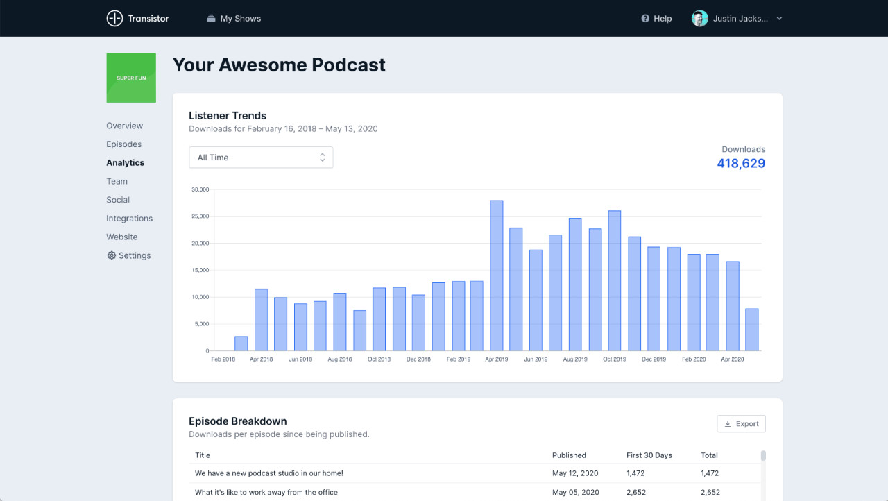
Task: Click the tallest bar around April 2019
Action: [x=497, y=274]
